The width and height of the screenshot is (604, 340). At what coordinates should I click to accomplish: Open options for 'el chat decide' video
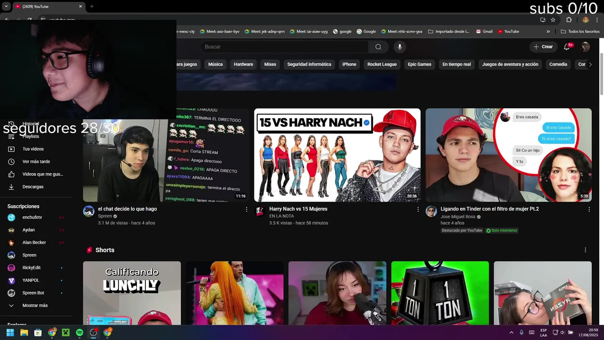pos(246,209)
